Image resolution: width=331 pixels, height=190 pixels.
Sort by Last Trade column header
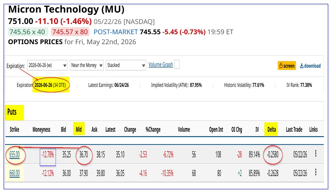294,129
